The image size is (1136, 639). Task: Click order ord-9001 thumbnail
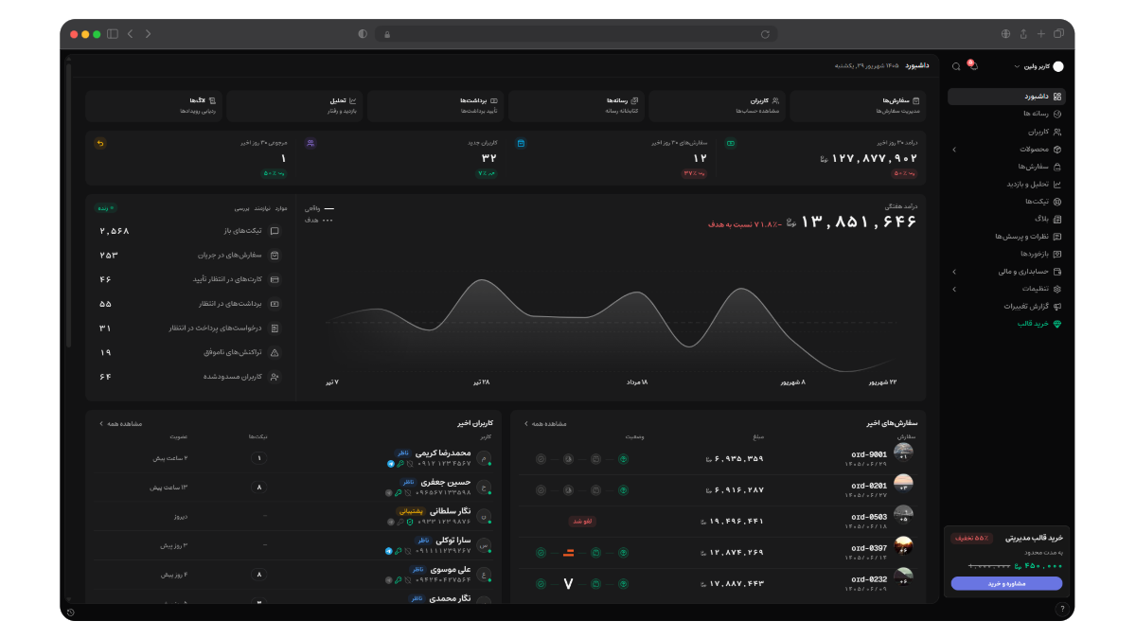point(903,454)
